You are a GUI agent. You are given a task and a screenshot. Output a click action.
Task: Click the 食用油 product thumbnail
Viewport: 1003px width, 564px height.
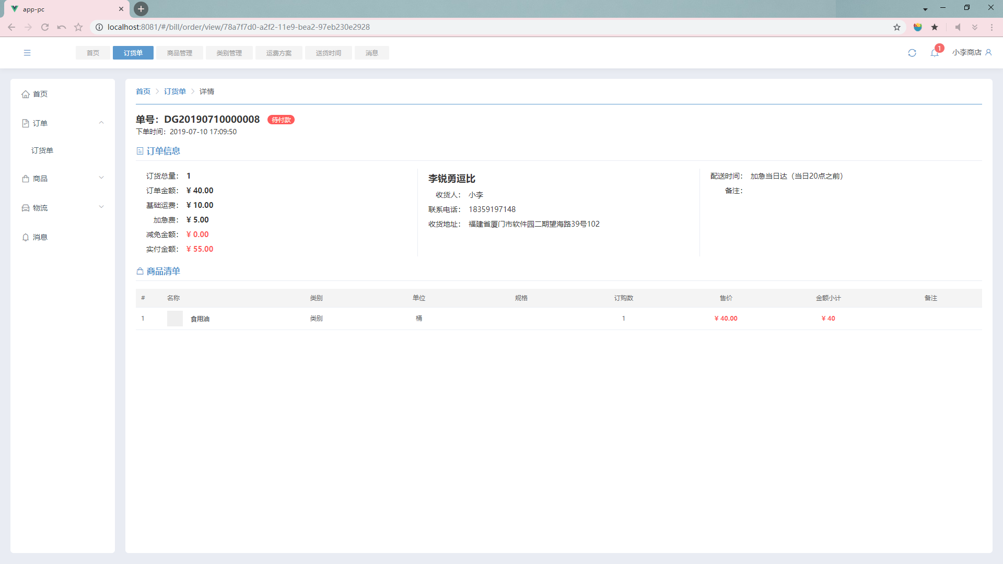pos(175,319)
